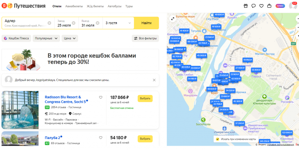This screenshot has width=299, height=151.
Task: Click the 2854 отзыва reviews text
Action: coord(58,107)
